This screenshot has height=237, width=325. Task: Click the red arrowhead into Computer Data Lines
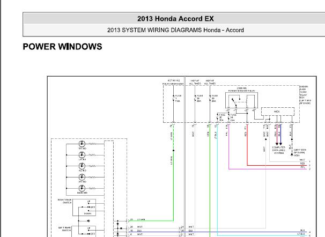(277, 144)
